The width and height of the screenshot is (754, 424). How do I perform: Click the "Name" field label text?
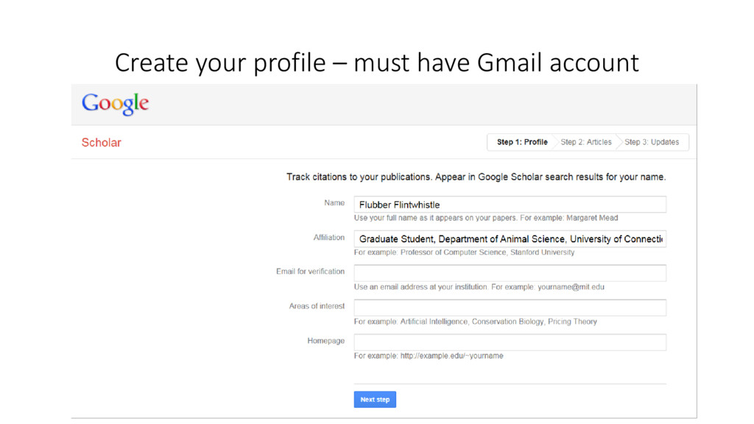[x=334, y=203]
